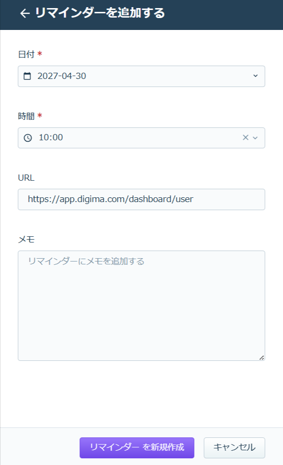Click the clock icon in the time field
The width and height of the screenshot is (283, 465).
(x=28, y=137)
